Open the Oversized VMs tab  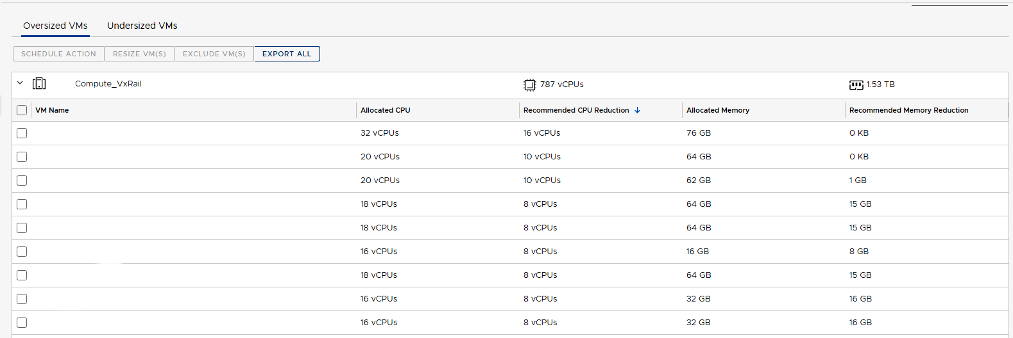pos(55,26)
